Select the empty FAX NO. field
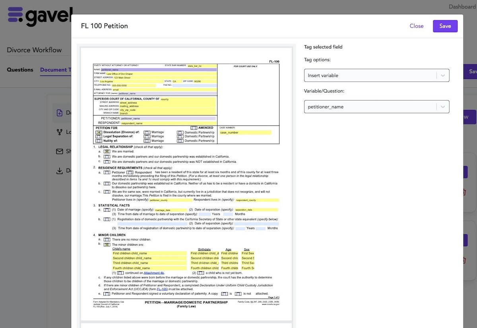 point(195,85)
